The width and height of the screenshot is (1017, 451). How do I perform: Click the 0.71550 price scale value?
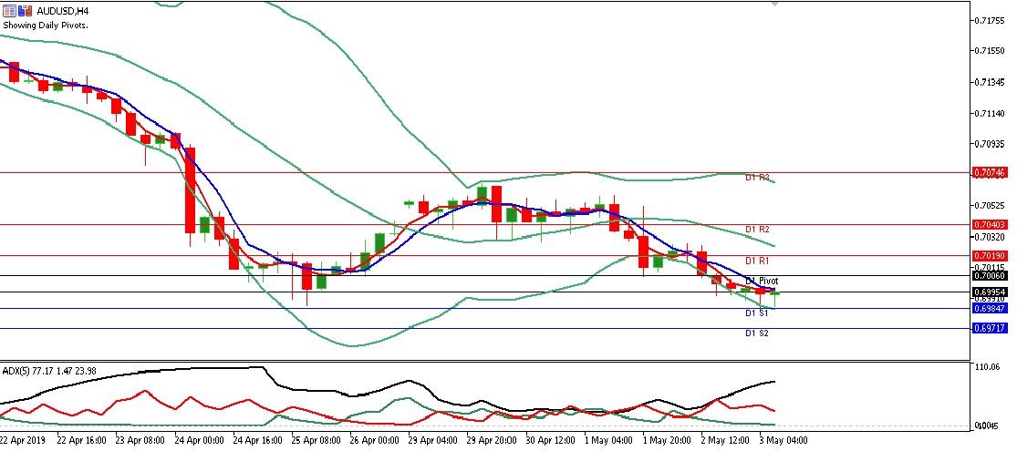pyautogui.click(x=991, y=51)
